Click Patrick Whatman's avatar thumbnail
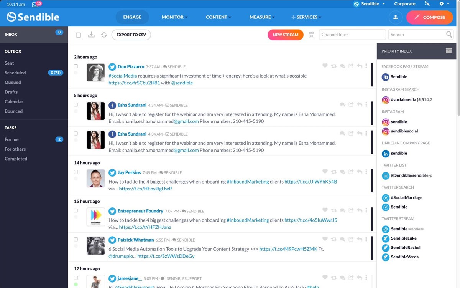This screenshot has height=288, width=460. pos(96,246)
